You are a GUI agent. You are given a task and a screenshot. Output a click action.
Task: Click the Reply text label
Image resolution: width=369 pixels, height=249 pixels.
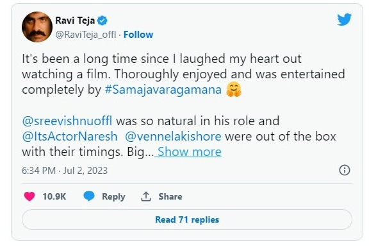[x=113, y=196]
